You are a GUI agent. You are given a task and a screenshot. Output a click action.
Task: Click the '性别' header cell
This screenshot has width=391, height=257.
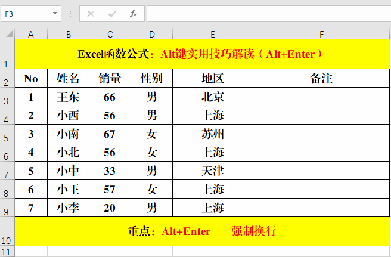tap(151, 78)
